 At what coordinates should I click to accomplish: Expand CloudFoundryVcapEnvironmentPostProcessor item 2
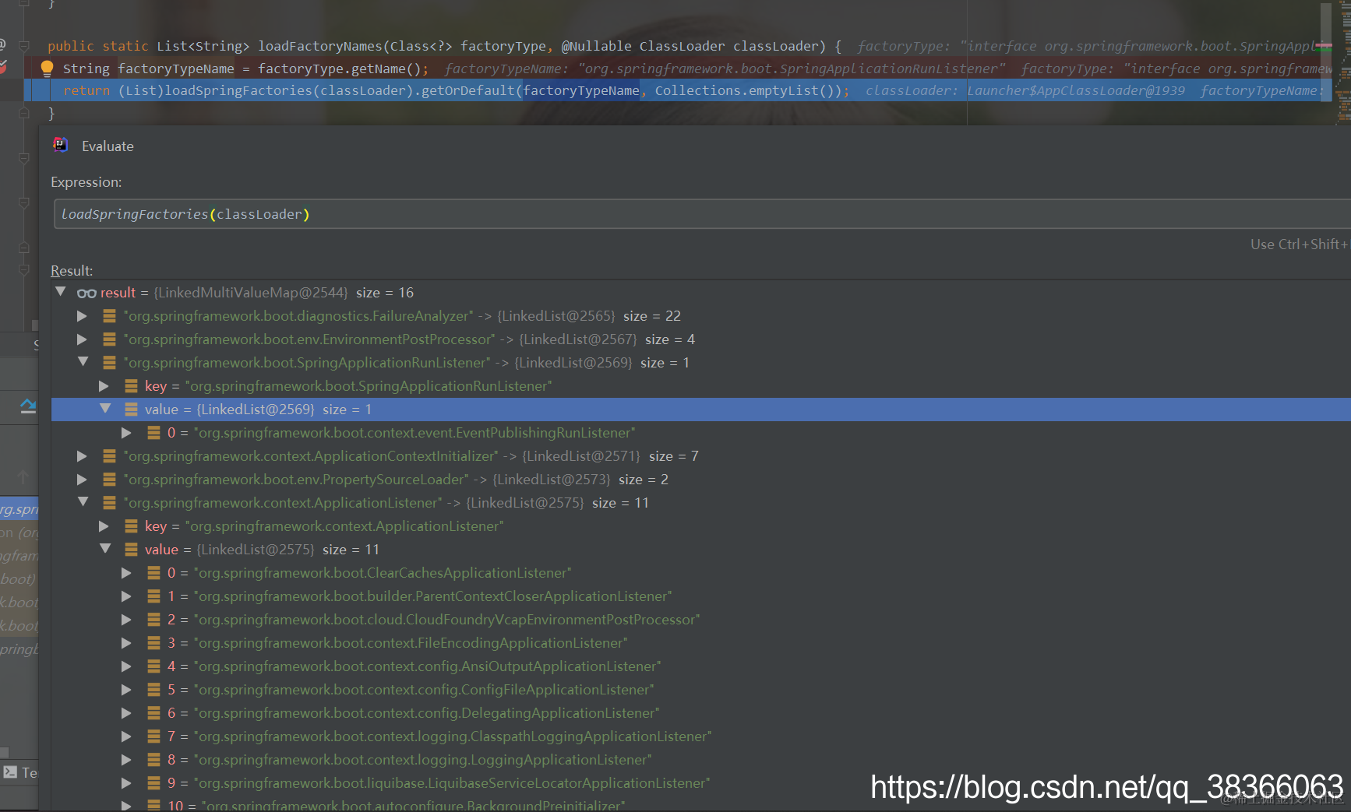pos(126,620)
